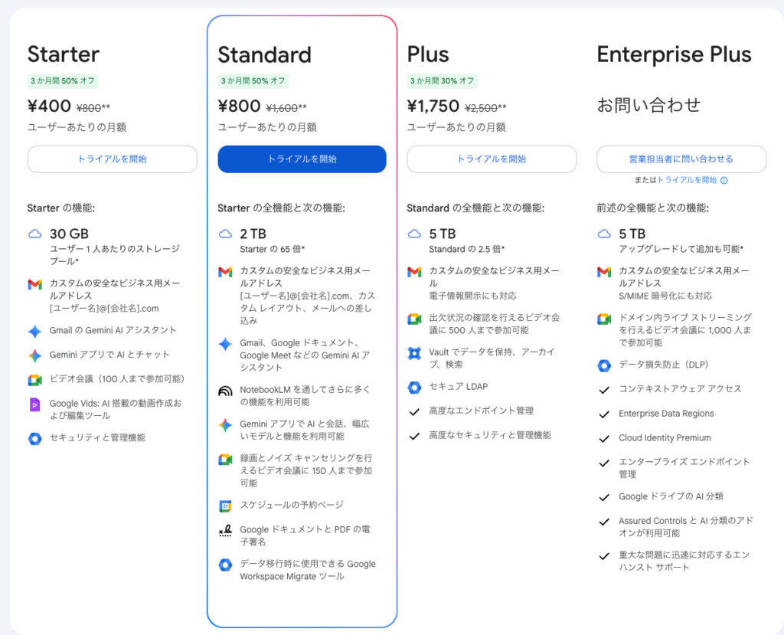Click the info icon beside Enterprise trial link
This screenshot has width=784, height=635.
tap(724, 181)
